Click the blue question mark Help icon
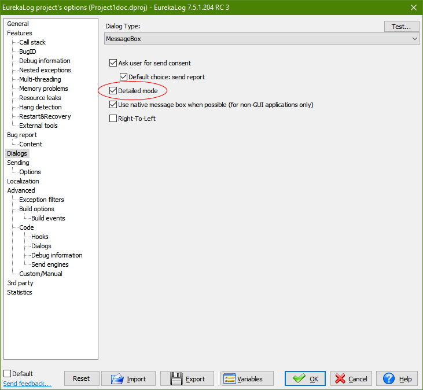The image size is (423, 390). (389, 379)
